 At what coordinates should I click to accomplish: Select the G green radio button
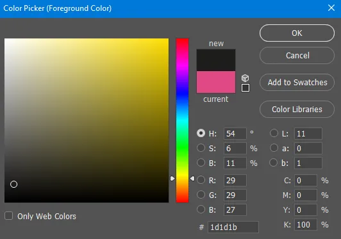pyautogui.click(x=201, y=195)
